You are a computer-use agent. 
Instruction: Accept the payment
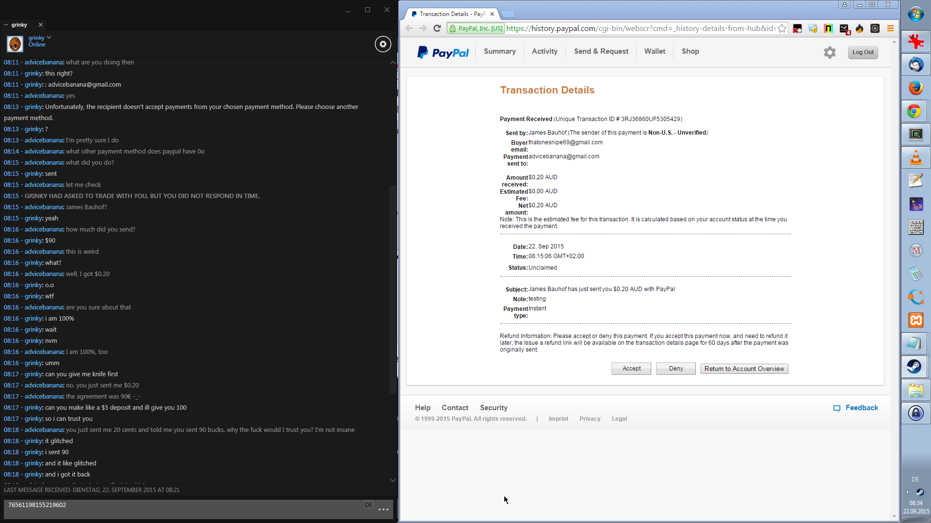click(x=631, y=369)
